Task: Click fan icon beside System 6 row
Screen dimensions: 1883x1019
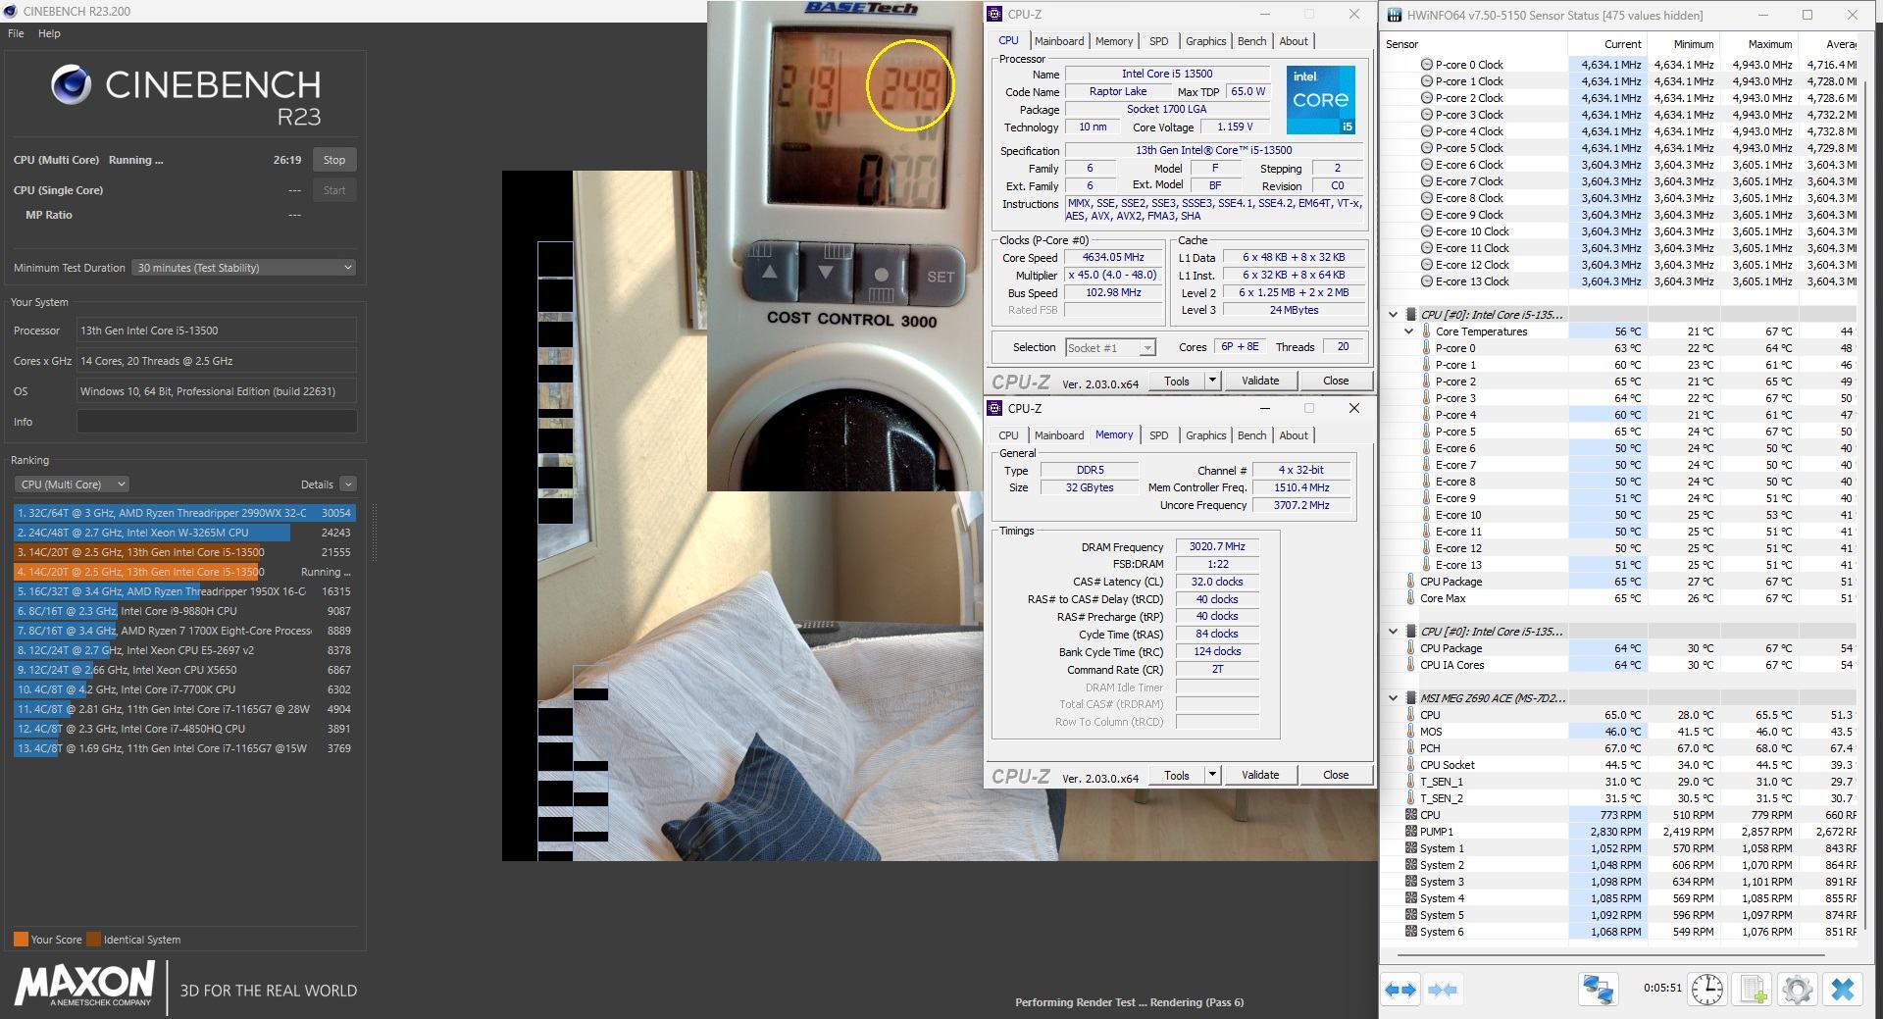Action: (1410, 932)
